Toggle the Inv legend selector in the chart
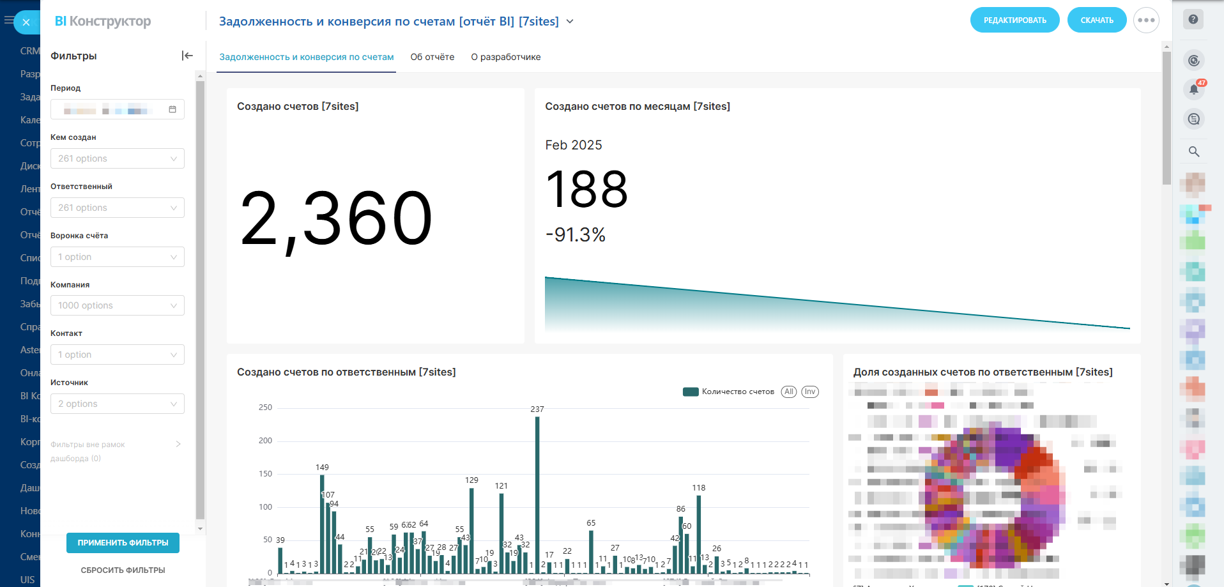Viewport: 1224px width, 587px height. pos(810,392)
